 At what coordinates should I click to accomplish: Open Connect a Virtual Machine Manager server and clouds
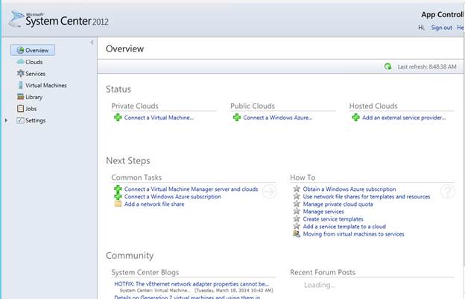coord(191,189)
